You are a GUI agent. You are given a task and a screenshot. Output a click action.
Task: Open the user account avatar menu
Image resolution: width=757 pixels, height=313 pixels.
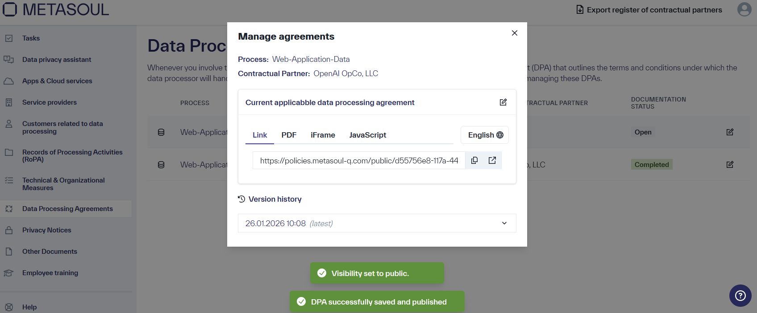click(744, 9)
